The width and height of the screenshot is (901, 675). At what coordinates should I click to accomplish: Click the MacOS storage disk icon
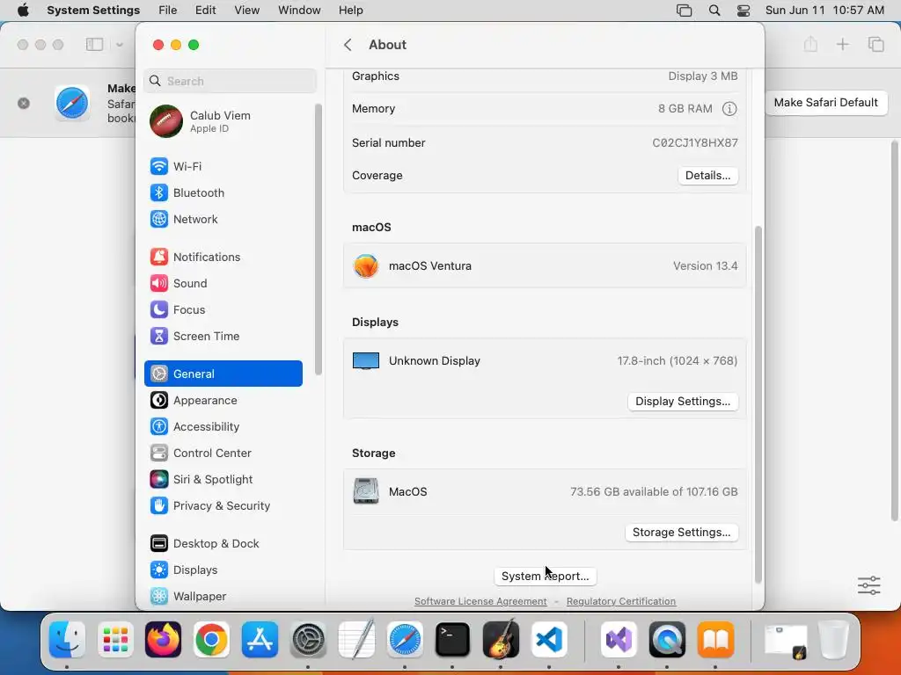tap(366, 491)
